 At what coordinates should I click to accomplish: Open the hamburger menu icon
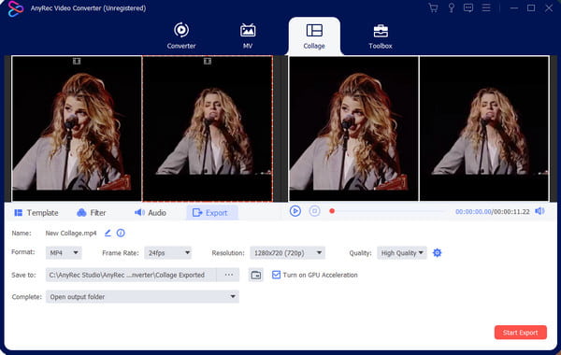[486, 7]
